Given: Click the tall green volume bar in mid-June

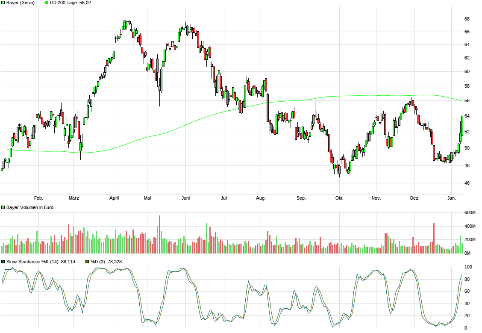Looking at the screenshot, I should point(206,238).
